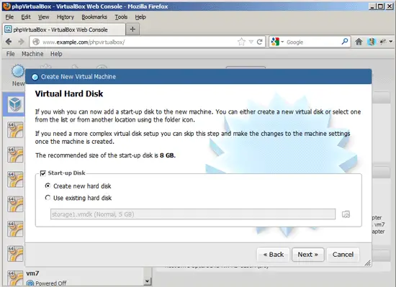Go back with Firefox back arrow
This screenshot has width=396, height=287.
click(x=9, y=42)
